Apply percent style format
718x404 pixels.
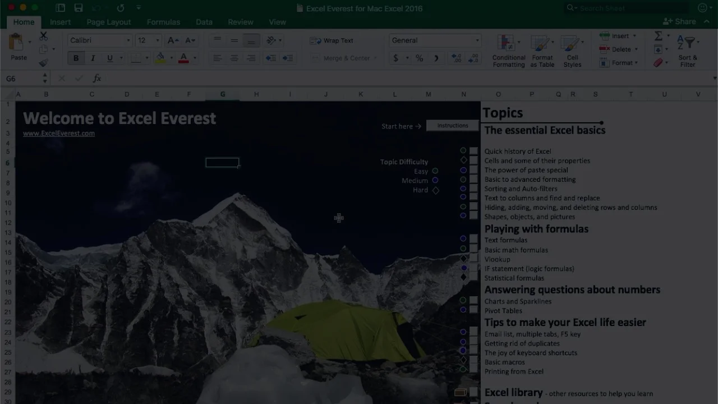coord(419,58)
